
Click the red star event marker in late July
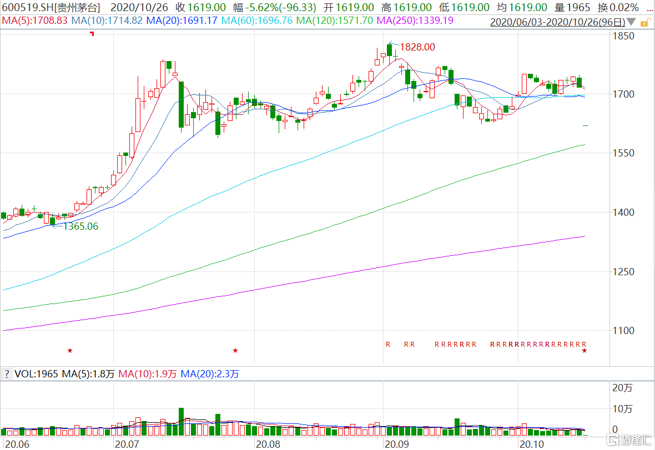(x=235, y=351)
